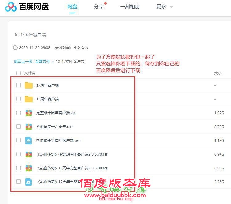This screenshot has height=204, width=231.
Task: Switch to the 网盘 tab
Action: tap(72, 7)
